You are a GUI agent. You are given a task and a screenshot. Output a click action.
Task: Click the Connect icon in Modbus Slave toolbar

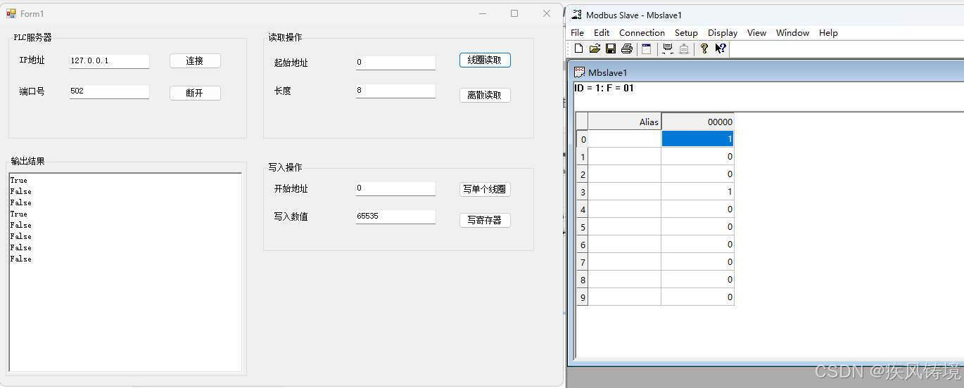(668, 48)
